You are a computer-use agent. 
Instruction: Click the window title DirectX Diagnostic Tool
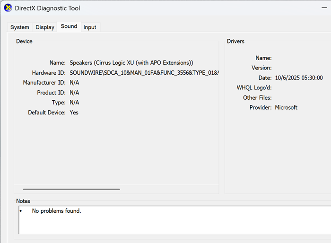pyautogui.click(x=47, y=8)
